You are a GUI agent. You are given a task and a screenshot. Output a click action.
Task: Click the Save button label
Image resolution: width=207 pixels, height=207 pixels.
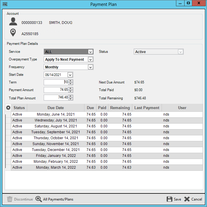tap(177, 199)
